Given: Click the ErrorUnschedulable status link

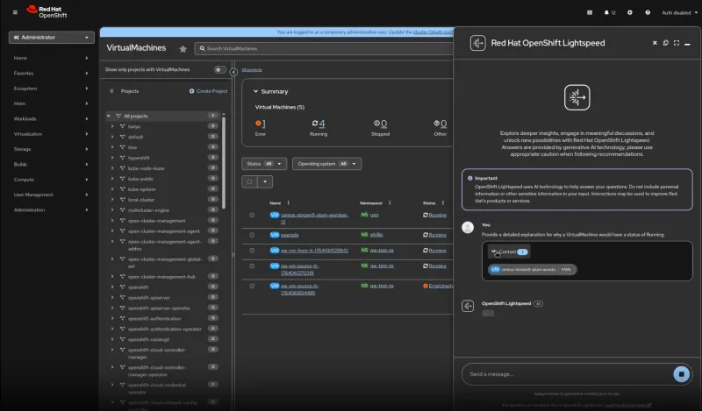Looking at the screenshot, I should click(441, 286).
